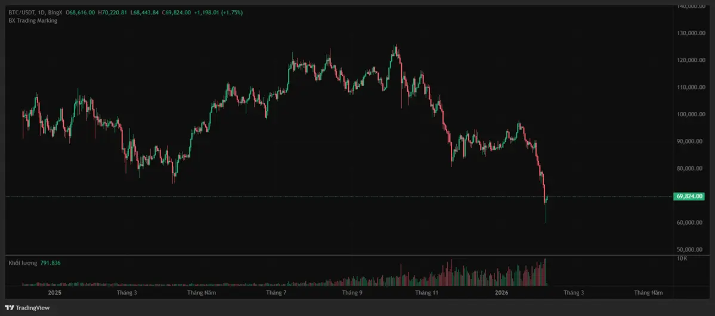Click the Khối lượng volume indicator label
715x316 pixels.
pos(23,263)
